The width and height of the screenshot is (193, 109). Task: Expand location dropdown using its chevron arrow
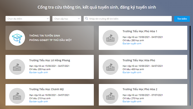pyautogui.click(x=48, y=19)
